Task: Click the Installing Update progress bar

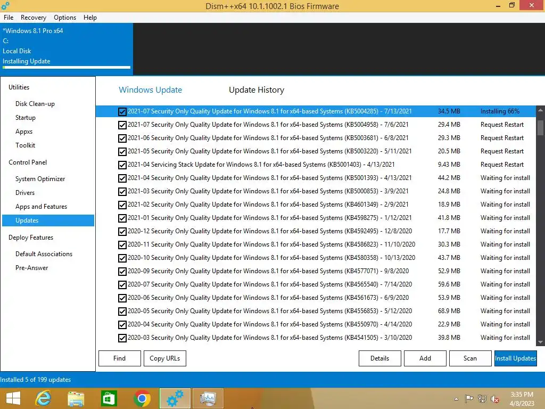Action: (x=67, y=68)
